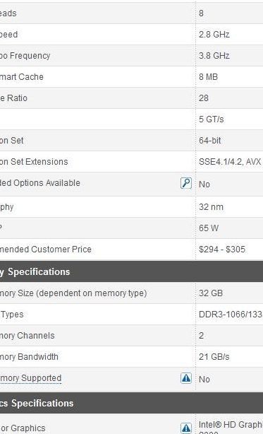
Task: Select the Turbo Frequency row label
Action: pos(25,56)
